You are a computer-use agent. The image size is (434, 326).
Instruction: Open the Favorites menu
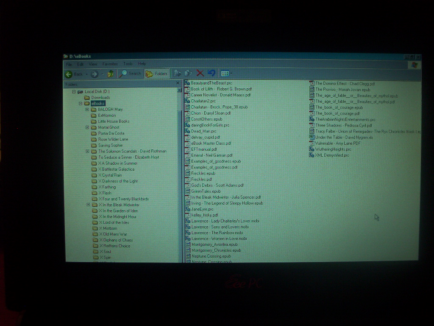[x=110, y=64]
